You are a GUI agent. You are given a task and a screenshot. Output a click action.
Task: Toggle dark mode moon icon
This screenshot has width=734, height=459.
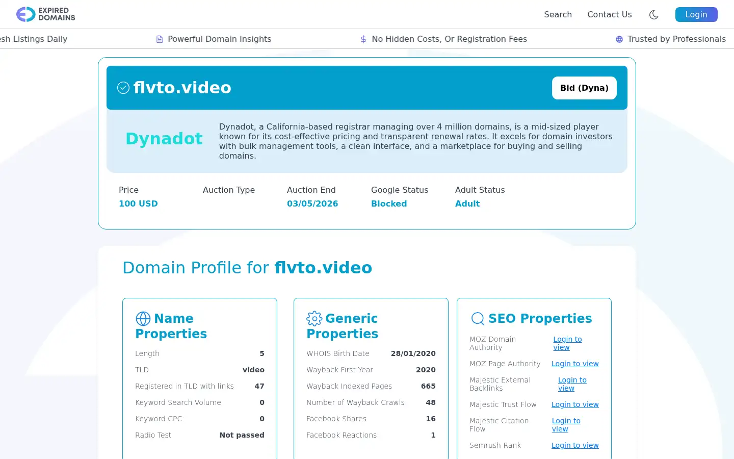[653, 15]
